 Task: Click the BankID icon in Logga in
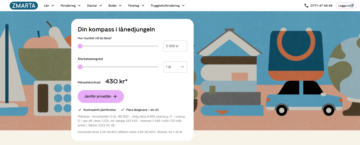[x=352, y=6]
